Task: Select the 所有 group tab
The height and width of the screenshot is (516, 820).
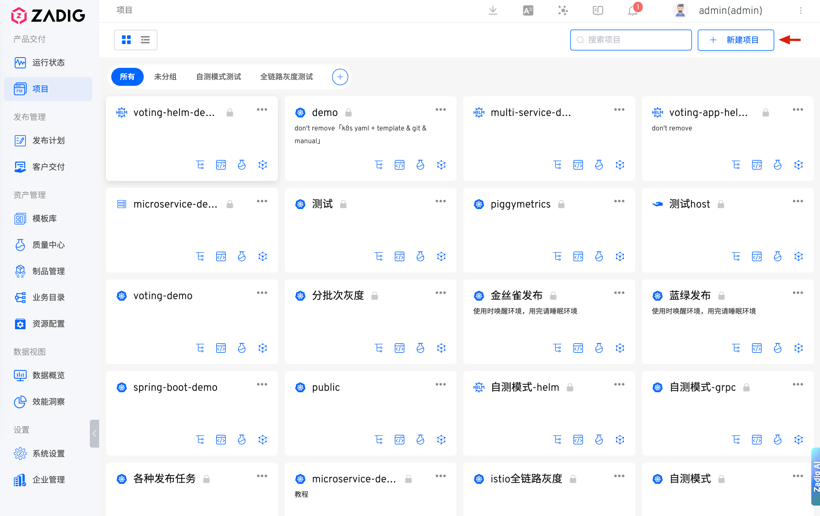Action: pyautogui.click(x=127, y=77)
